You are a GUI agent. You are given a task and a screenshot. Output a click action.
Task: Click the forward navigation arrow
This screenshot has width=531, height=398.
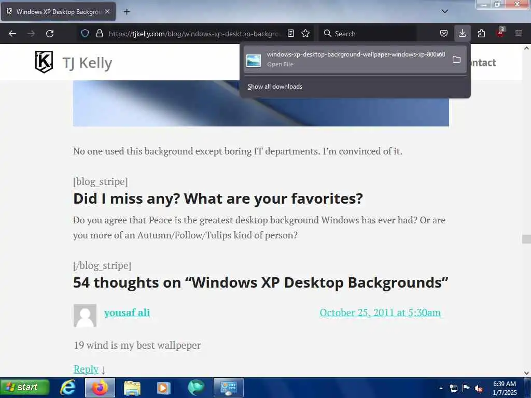[x=31, y=34]
